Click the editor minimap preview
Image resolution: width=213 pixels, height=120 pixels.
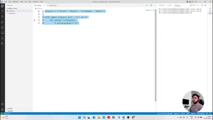(x=150, y=10)
